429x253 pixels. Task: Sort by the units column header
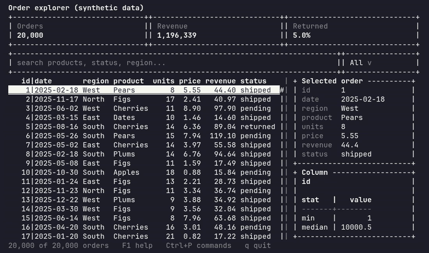tap(164, 81)
